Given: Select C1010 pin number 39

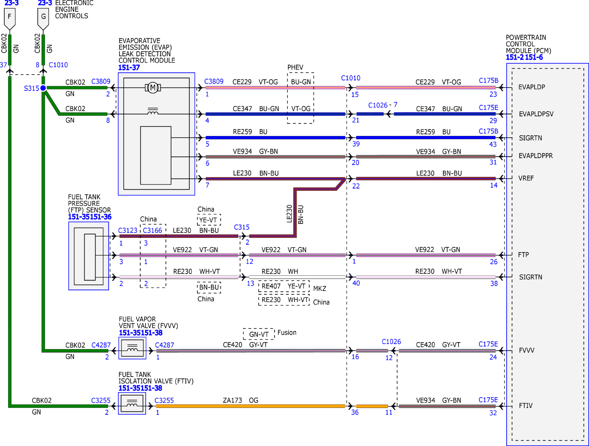Looking at the screenshot, I should (356, 144).
